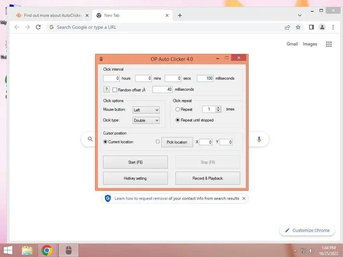Screen dimensions: 343x257
Task: Select the Repeat times radio button
Action: [178, 109]
